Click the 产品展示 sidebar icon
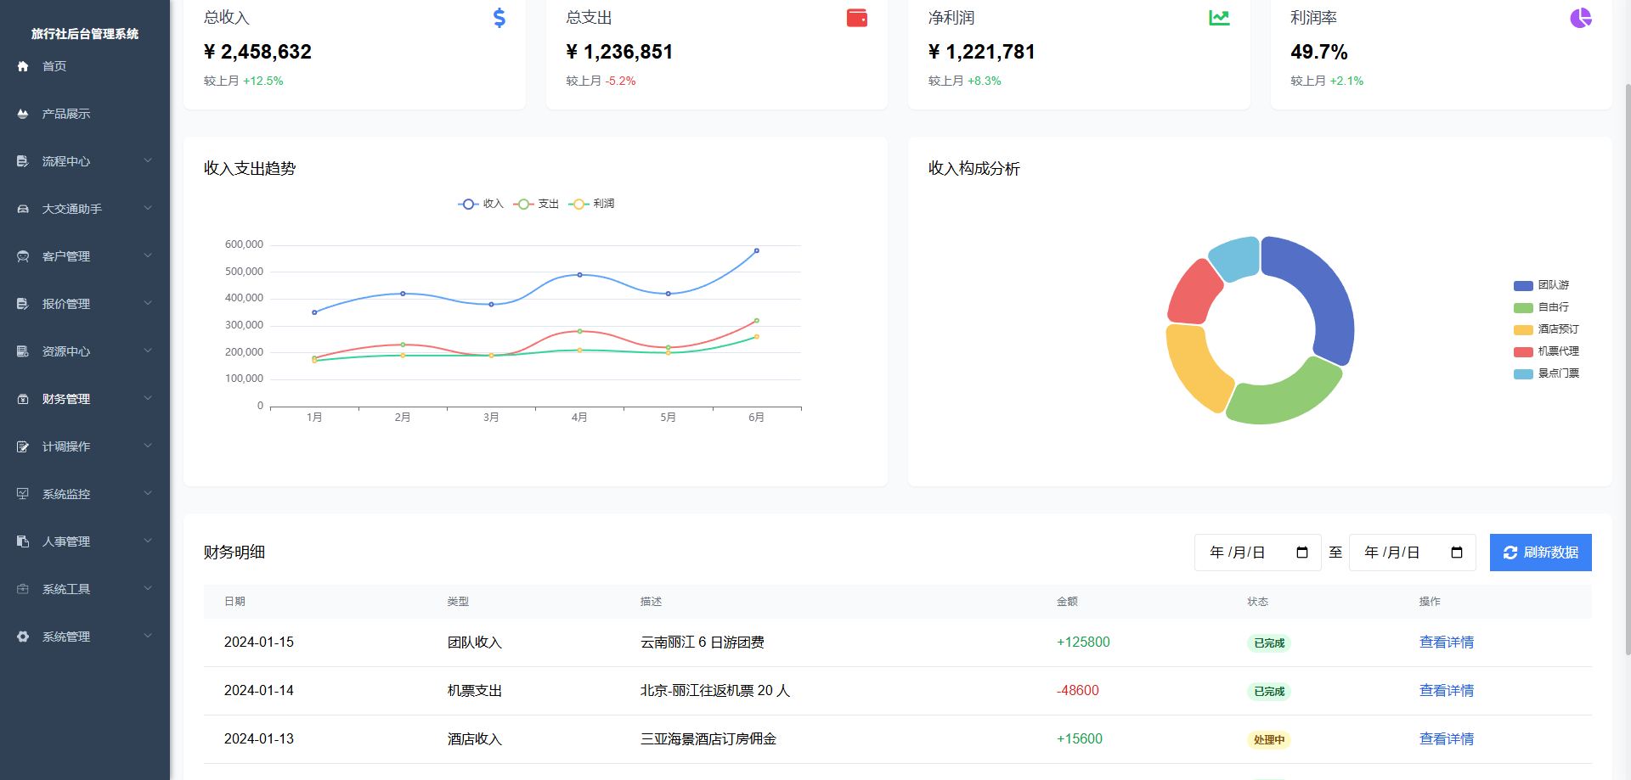Screen dimensions: 1631x780 pos(22,113)
